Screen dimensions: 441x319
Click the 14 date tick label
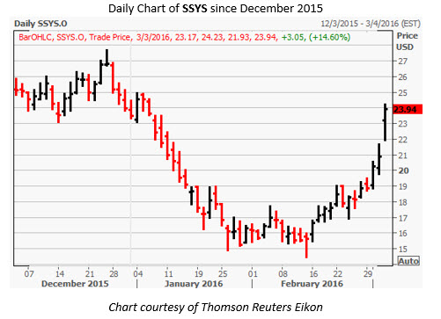[x=59, y=274]
